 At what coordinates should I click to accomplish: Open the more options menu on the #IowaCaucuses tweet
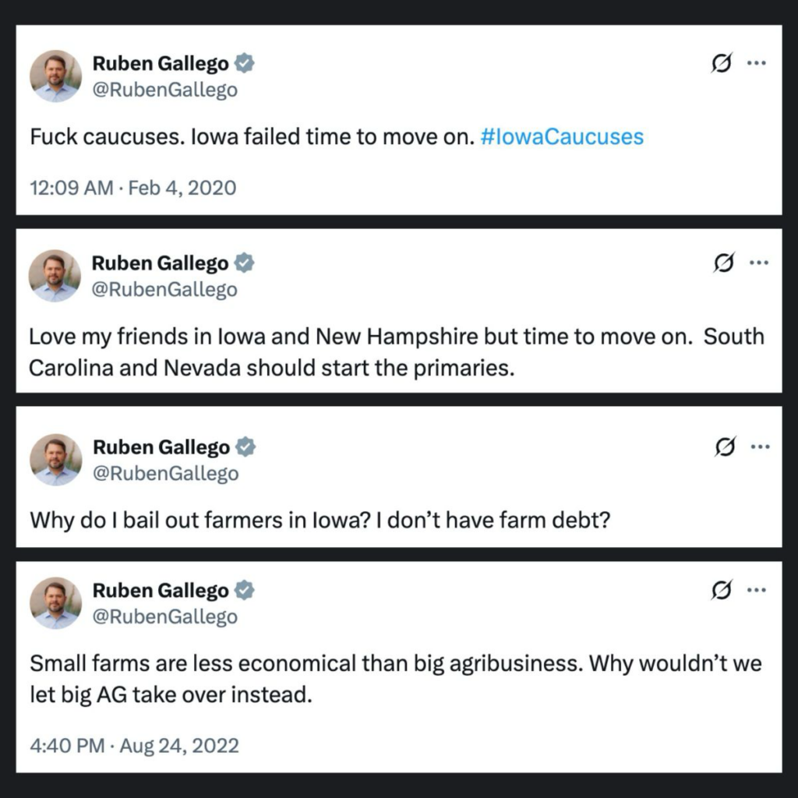pyautogui.click(x=757, y=64)
